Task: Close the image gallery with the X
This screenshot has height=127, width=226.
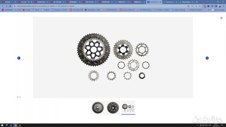Action: click(221, 18)
